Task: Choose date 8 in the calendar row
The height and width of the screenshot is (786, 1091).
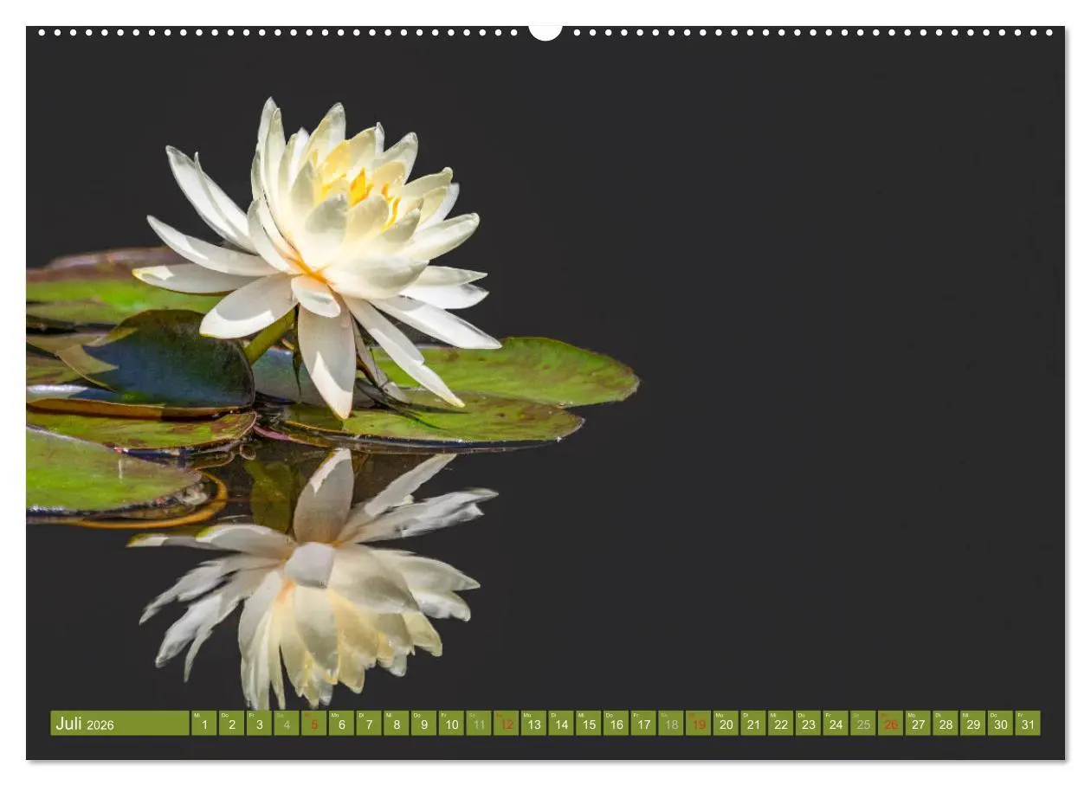Action: pyautogui.click(x=396, y=724)
